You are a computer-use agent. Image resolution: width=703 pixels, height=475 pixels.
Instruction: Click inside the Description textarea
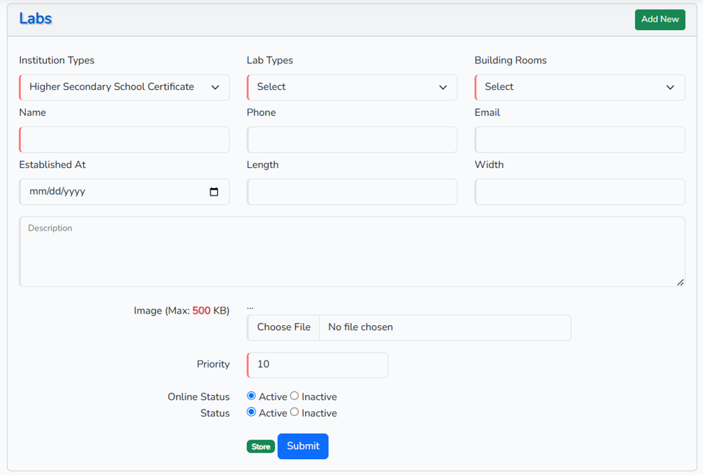352,252
